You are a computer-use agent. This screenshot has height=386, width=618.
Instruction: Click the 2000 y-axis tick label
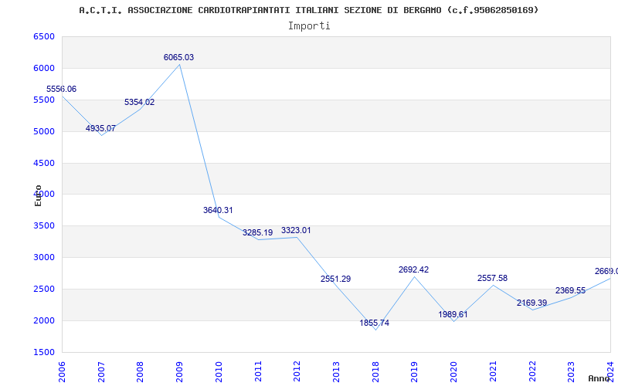coord(43,320)
